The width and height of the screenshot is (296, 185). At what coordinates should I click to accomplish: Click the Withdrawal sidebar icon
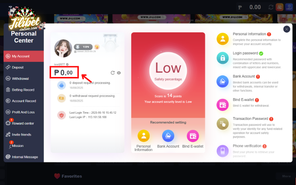(x=8, y=78)
